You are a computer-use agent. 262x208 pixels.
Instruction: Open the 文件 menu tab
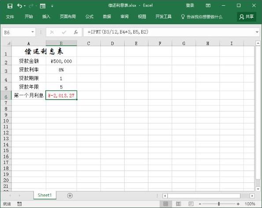point(10,17)
